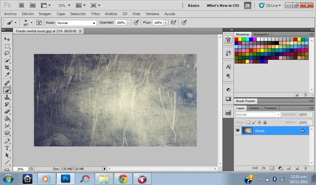Hide the Fondo layer with its eye icon
Screen dimensions: 316x185
(237, 130)
